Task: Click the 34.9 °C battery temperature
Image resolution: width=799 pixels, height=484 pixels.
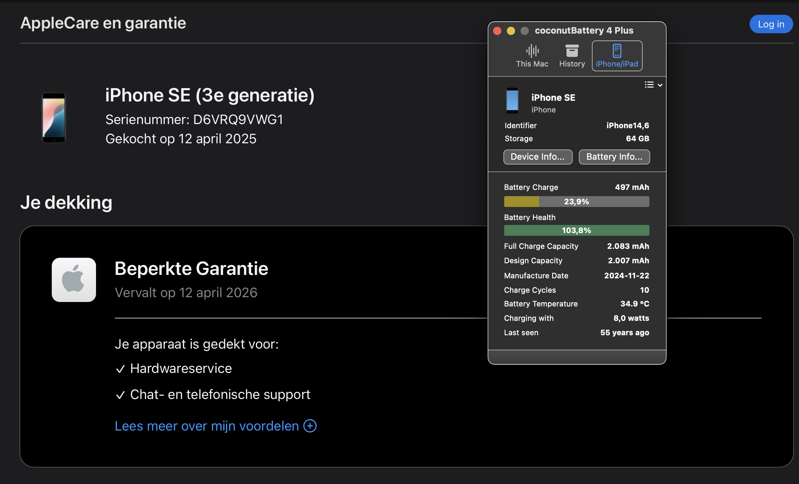Action: click(x=635, y=304)
